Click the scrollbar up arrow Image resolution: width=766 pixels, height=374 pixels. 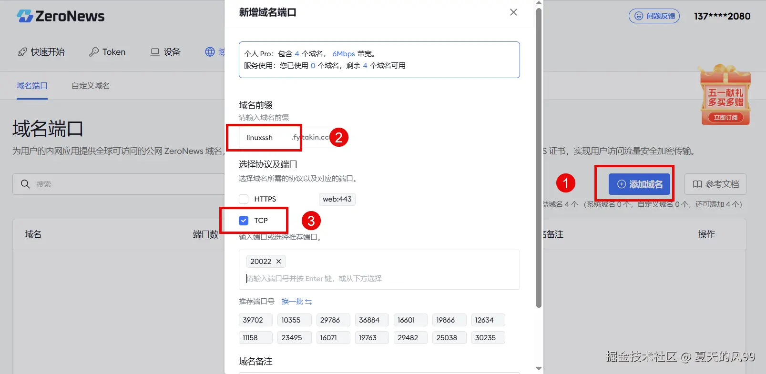click(539, 3)
